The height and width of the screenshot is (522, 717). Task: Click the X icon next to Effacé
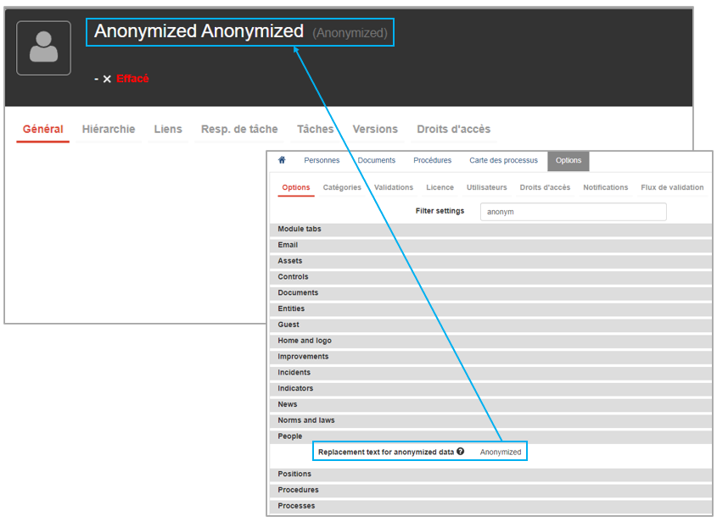(x=107, y=79)
